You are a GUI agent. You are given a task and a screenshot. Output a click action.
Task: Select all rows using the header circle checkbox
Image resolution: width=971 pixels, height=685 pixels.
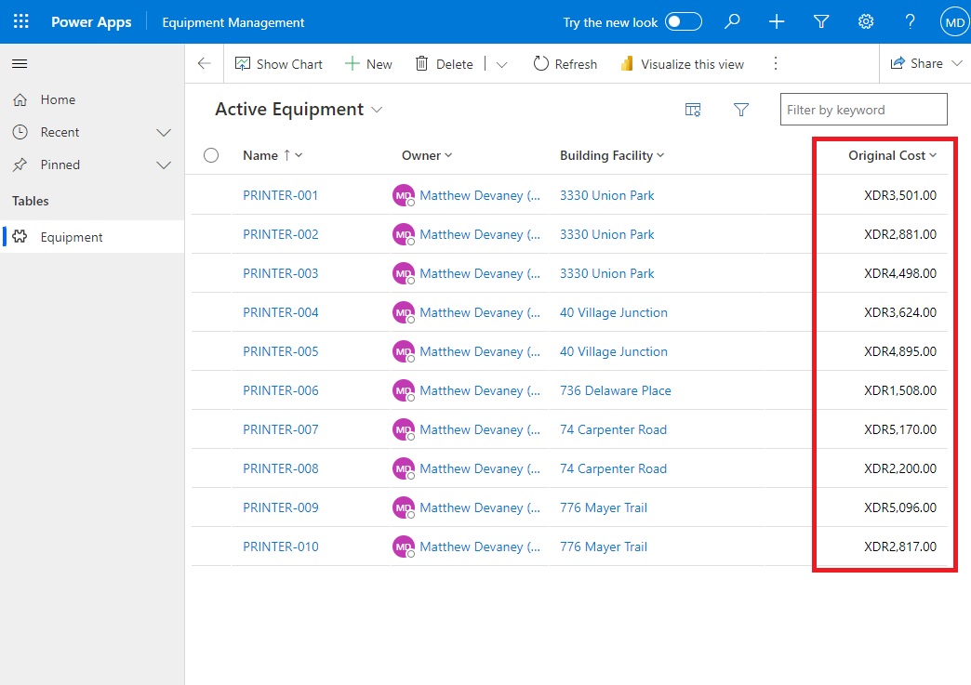point(210,155)
